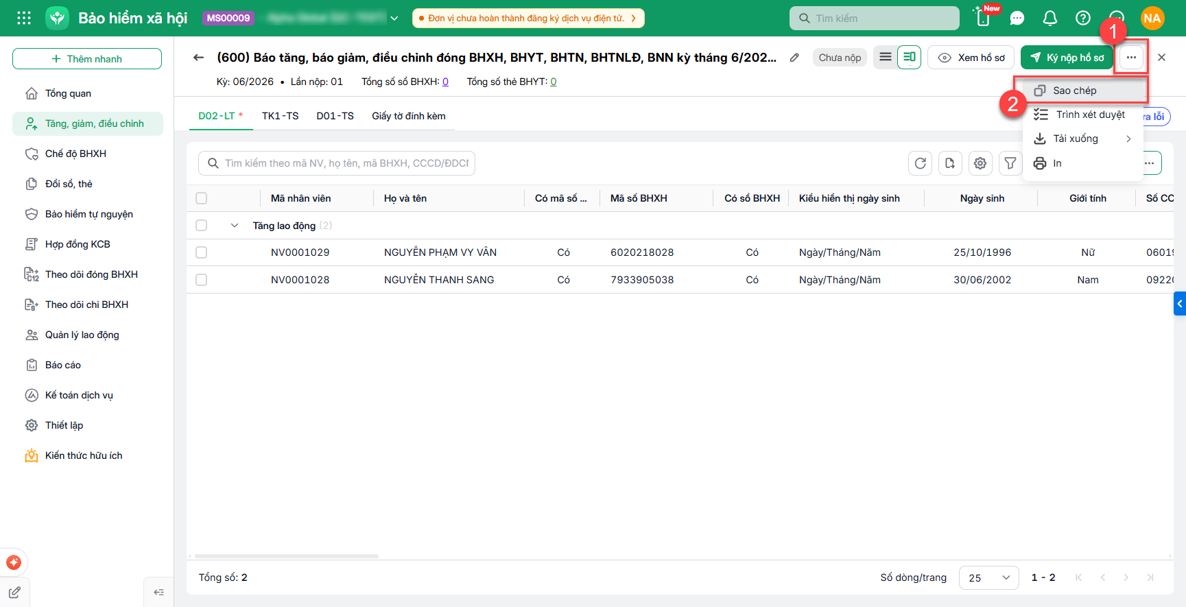Screen dimensions: 1186x607
Task: Click the MS00009 unit code badge
Action: tap(228, 18)
